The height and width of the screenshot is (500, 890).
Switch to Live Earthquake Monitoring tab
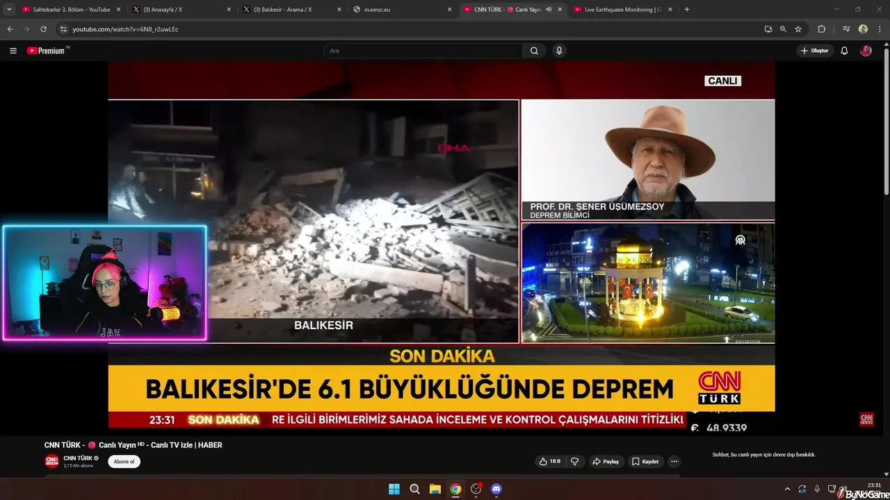coord(622,10)
